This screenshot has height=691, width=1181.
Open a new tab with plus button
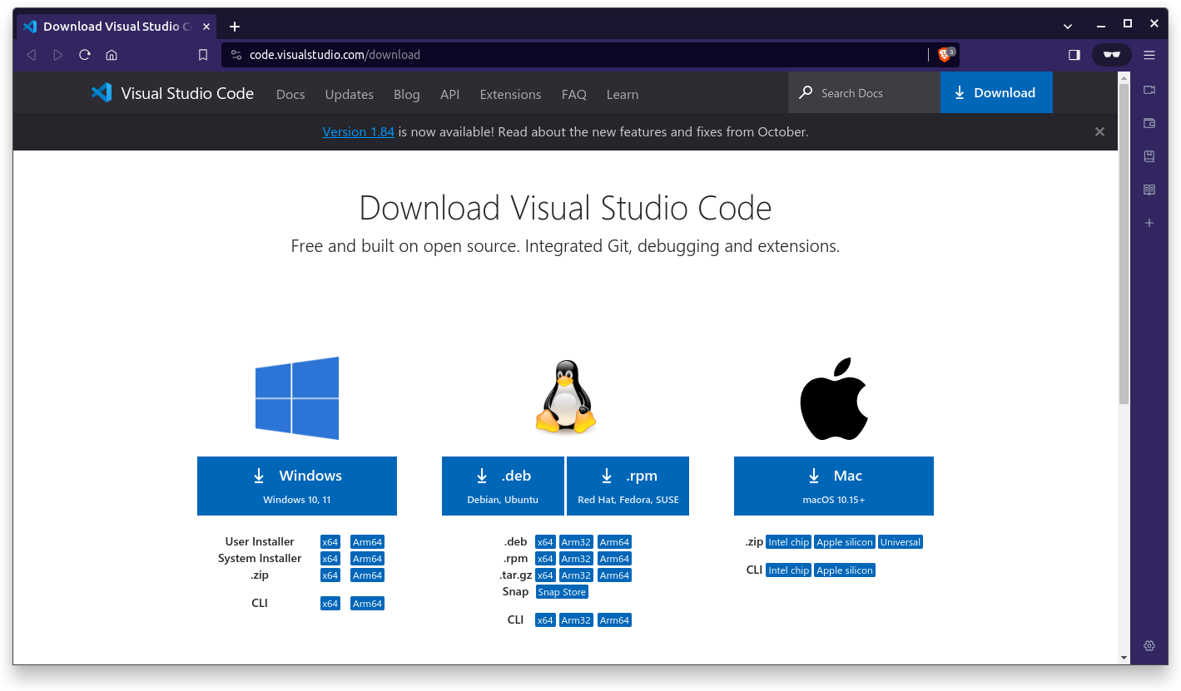(x=235, y=27)
